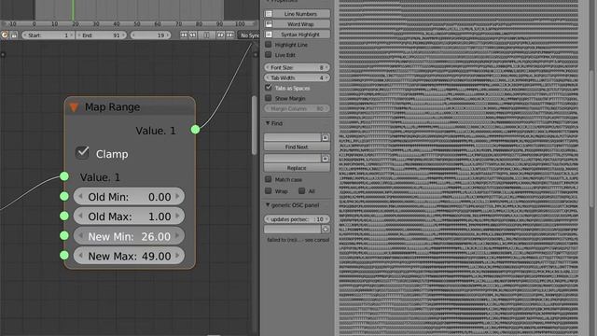This screenshot has width=597, height=336.
Task: Toggle Line Numbers display button
Action: click(297, 14)
